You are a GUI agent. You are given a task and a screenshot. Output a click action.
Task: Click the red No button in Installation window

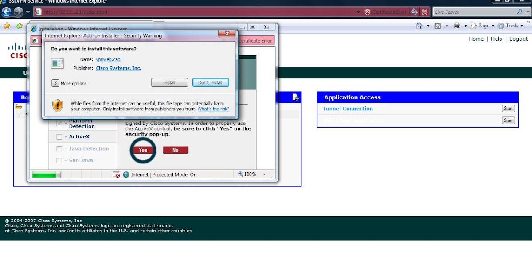[x=176, y=150]
